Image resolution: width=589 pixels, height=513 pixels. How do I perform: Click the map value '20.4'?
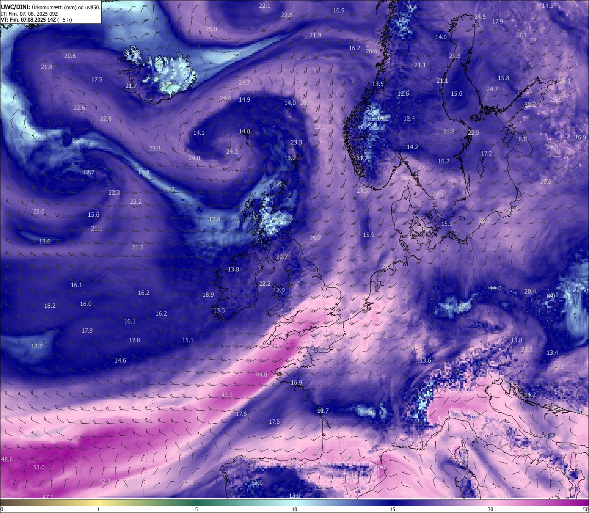(530, 291)
